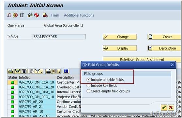Viewport: 182px width, 118px height.
Task: Click the Field Group Defaults title icon
Action: point(84,65)
